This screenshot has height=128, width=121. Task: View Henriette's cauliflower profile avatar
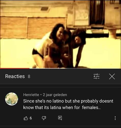click(11, 99)
